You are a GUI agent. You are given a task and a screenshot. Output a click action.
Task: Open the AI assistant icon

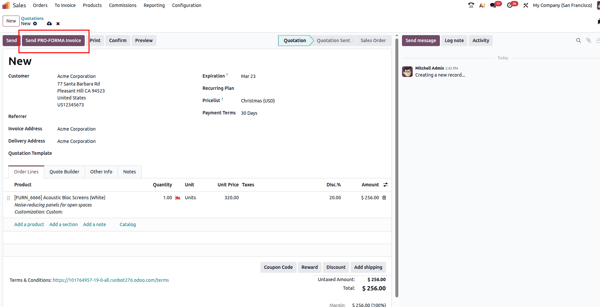(x=482, y=5)
